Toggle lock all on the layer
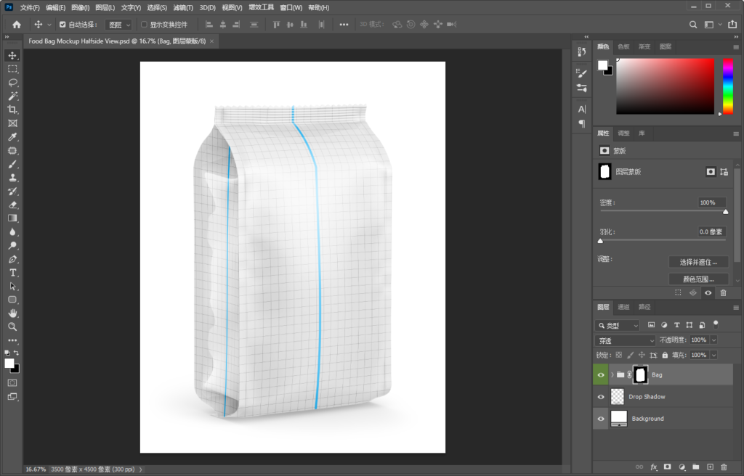The image size is (744, 476). [x=665, y=355]
